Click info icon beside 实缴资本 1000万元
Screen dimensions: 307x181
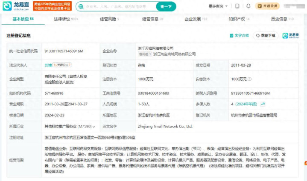click(250, 79)
